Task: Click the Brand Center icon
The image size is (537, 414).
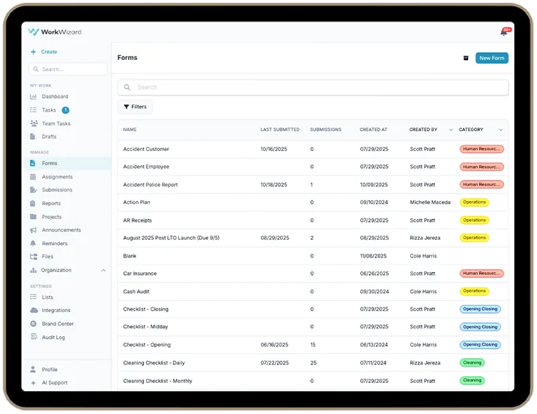Action: pyautogui.click(x=34, y=324)
